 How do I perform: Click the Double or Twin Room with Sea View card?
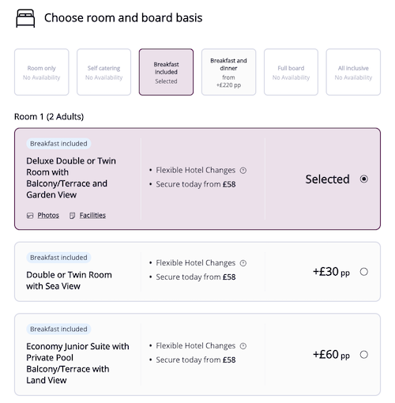[197, 272]
